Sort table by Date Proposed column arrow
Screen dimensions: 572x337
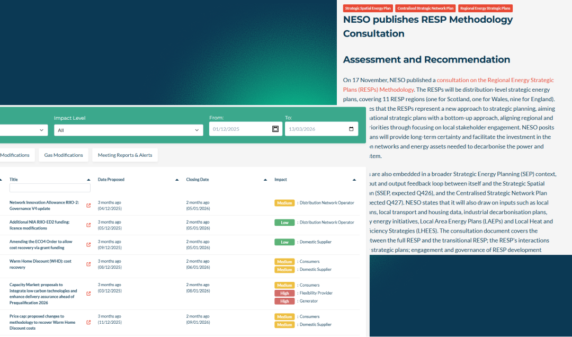tap(177, 180)
